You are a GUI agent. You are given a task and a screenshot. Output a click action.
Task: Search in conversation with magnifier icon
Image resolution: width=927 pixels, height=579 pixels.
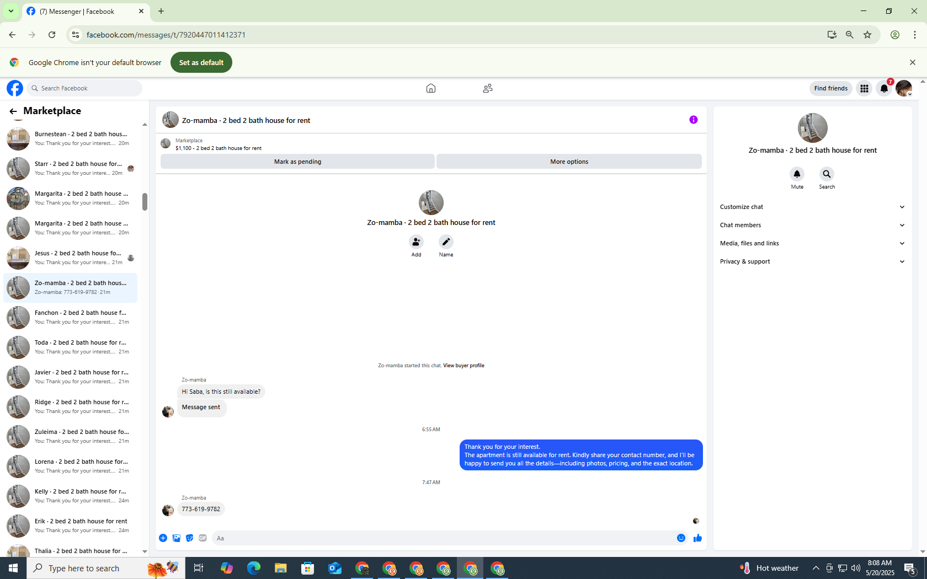coord(827,174)
